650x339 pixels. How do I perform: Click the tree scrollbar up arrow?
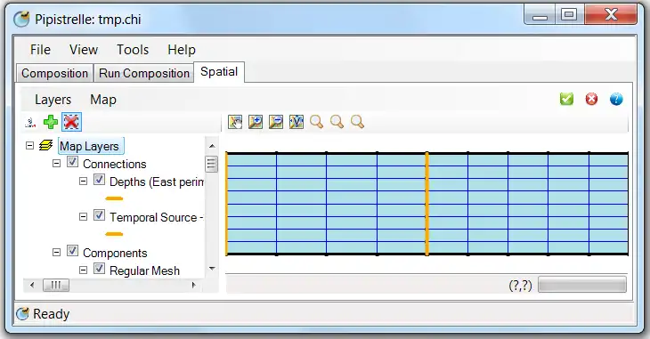pos(212,146)
